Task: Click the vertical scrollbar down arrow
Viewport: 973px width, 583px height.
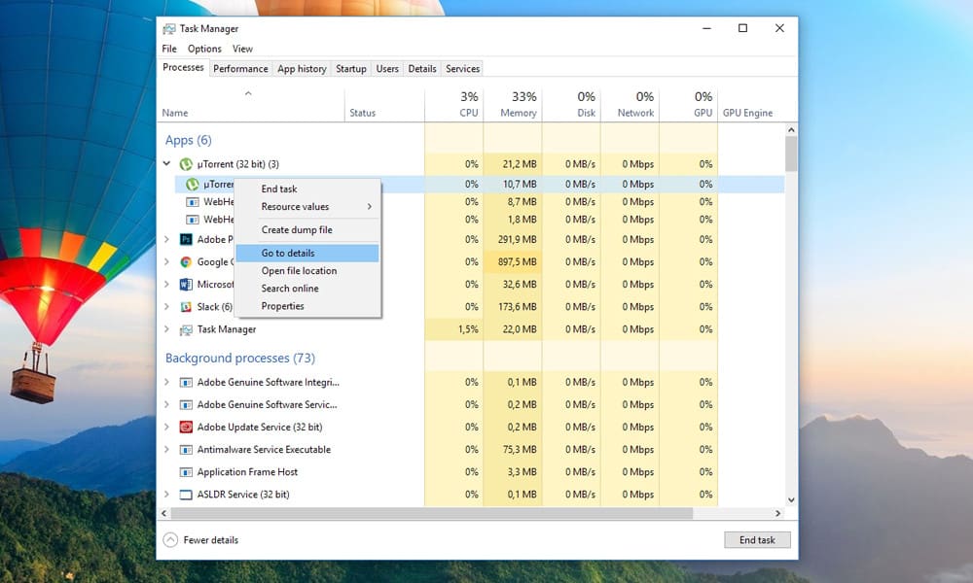Action: click(x=791, y=500)
